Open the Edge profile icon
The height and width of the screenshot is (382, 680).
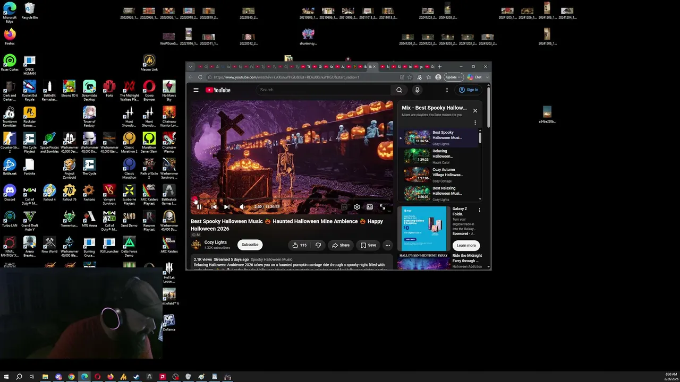tap(438, 77)
